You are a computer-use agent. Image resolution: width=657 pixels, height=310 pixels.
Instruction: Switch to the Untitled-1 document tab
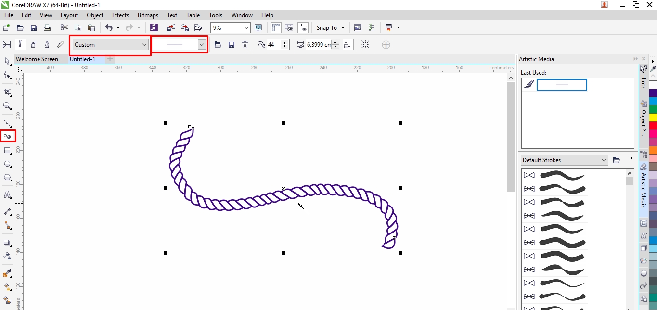coord(82,59)
